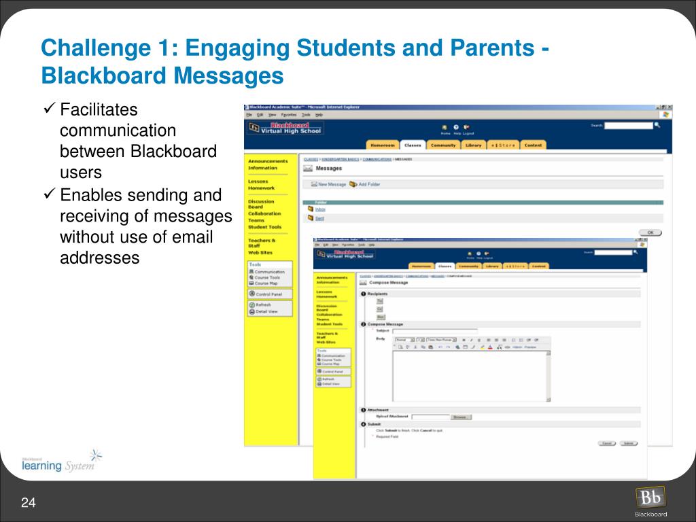696x522 pixels.
Task: Open Home icon in Messages window header
Action: pos(445,127)
